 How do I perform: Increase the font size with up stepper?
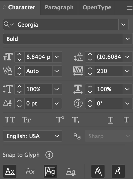click(19, 54)
